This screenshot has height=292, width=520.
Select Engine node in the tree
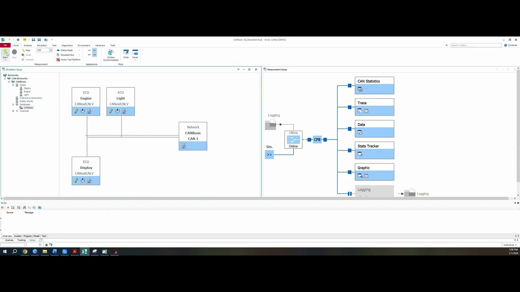coord(27,91)
